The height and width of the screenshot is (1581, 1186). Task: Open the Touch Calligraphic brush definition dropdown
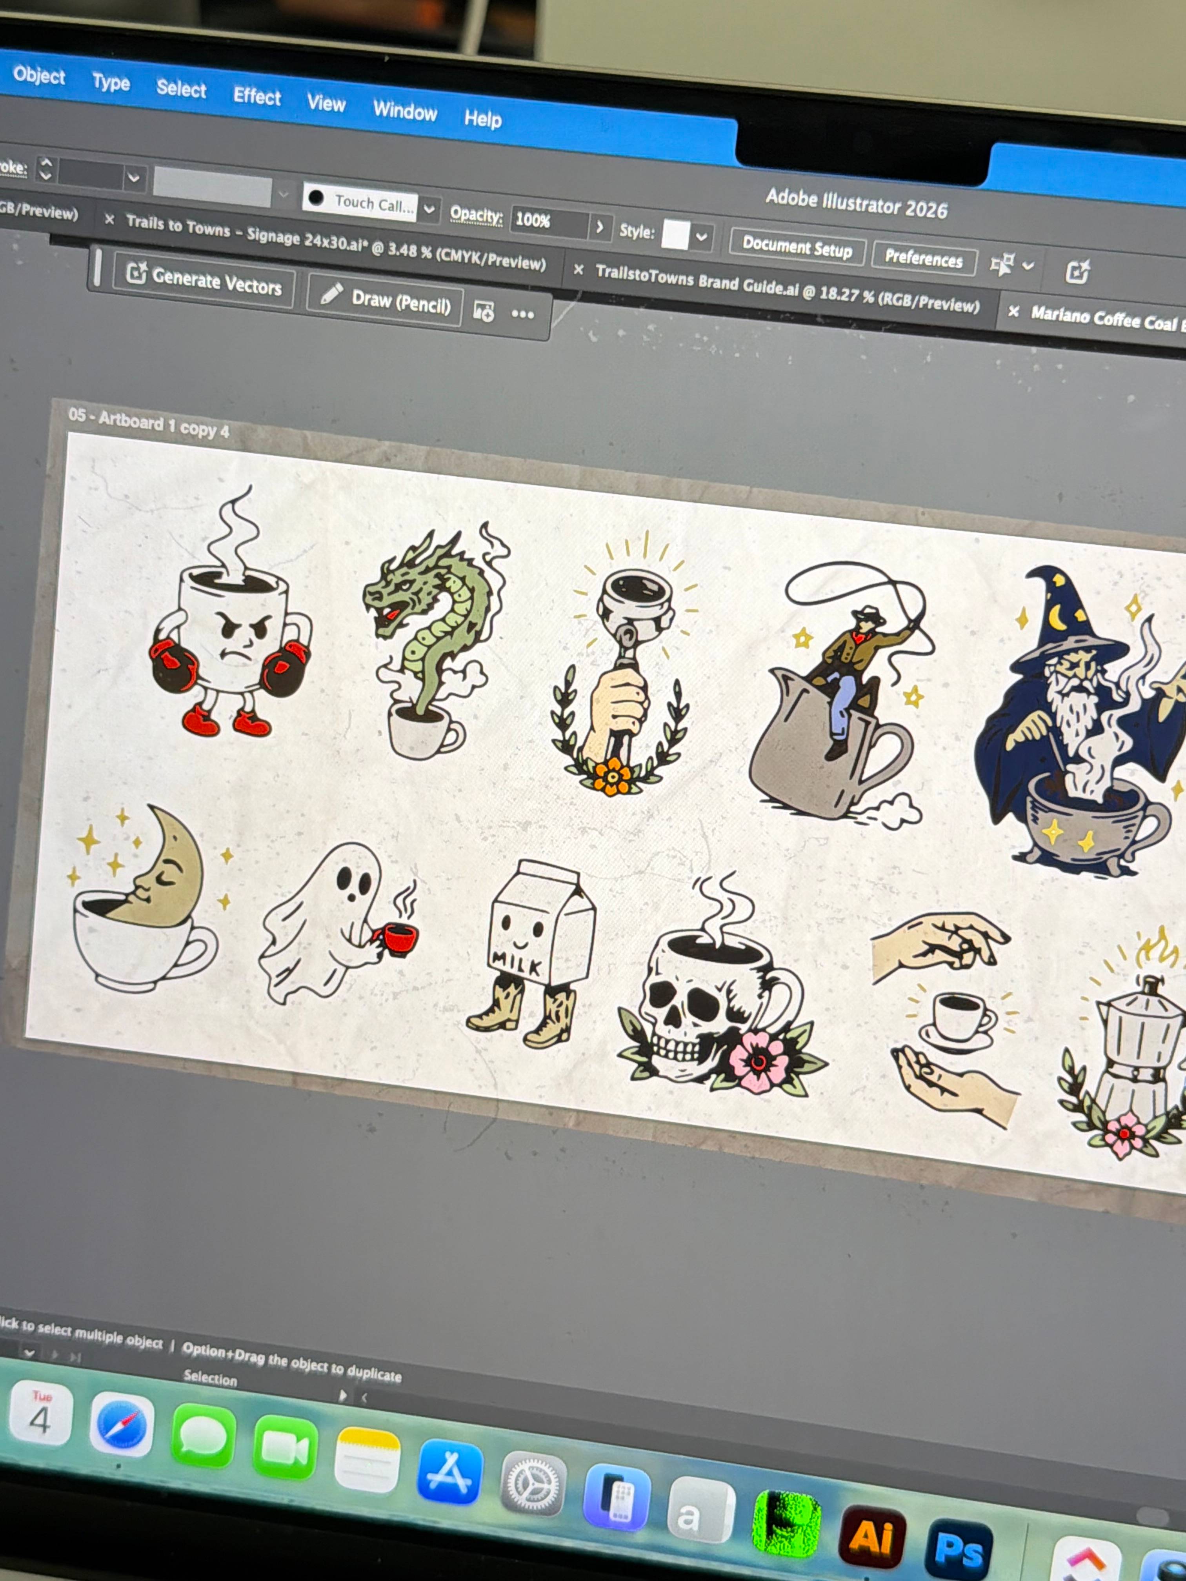[429, 209]
